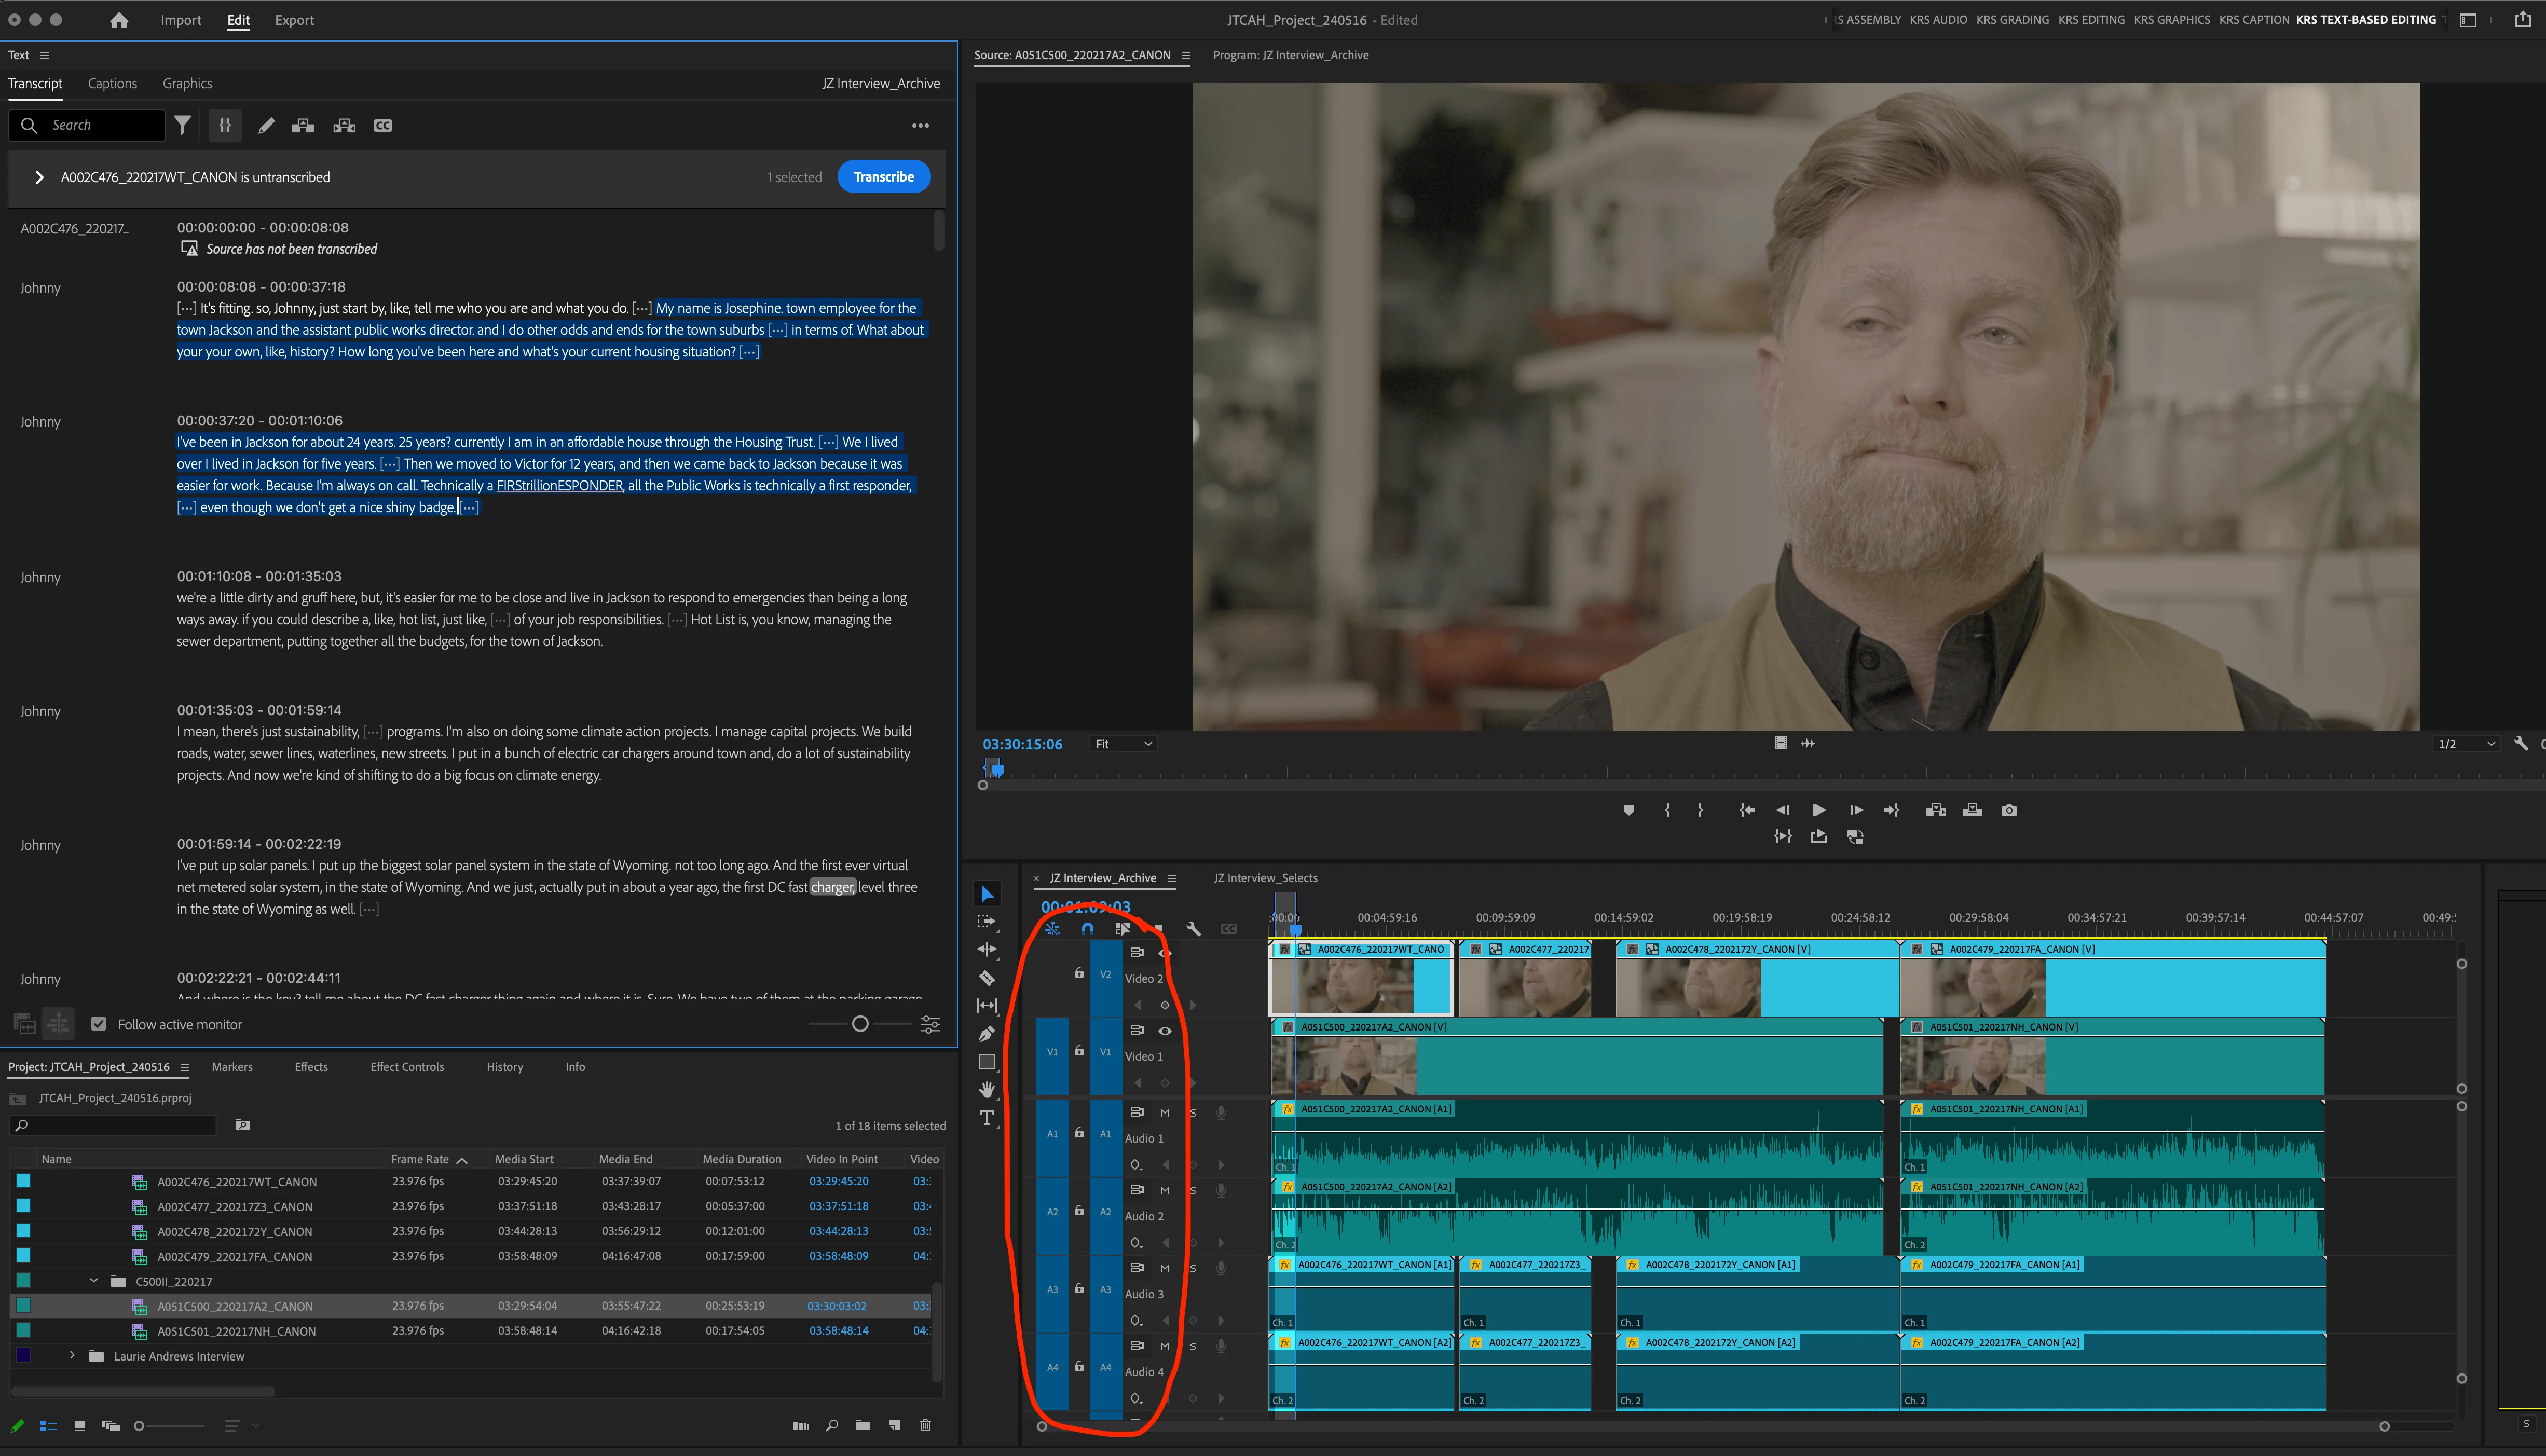This screenshot has height=1456, width=2546.
Task: Switch to the Captions tab
Action: point(112,83)
